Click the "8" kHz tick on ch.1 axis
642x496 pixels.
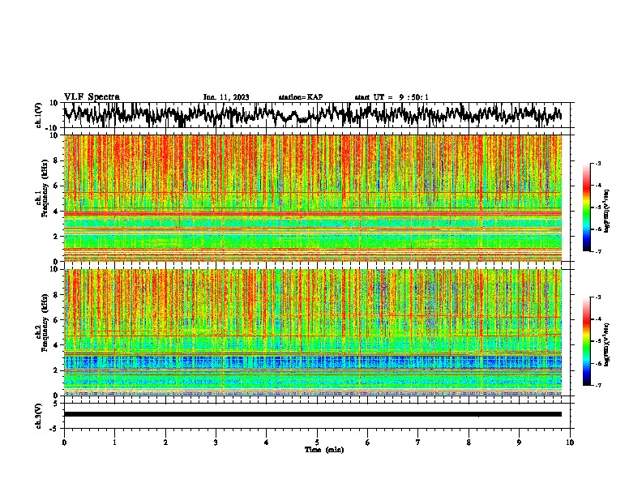56,160
